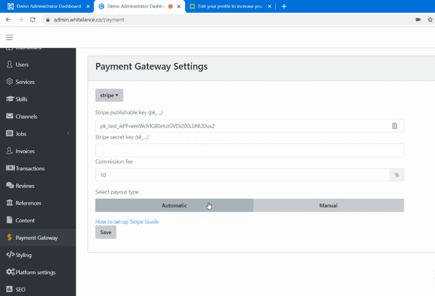Viewport: 435px width, 296px height.
Task: Click the Transactions money icon
Action: [10, 168]
